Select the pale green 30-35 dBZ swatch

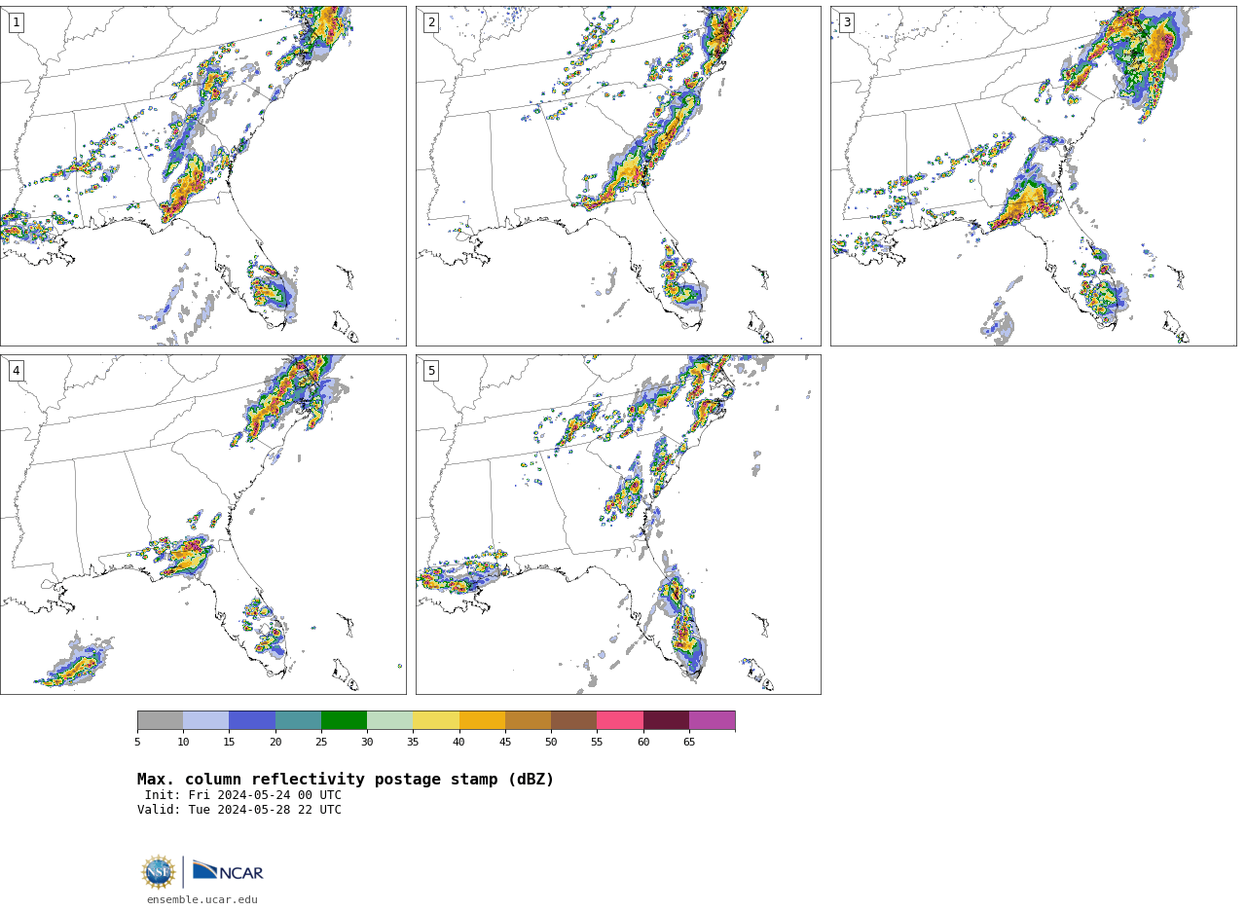(x=389, y=720)
